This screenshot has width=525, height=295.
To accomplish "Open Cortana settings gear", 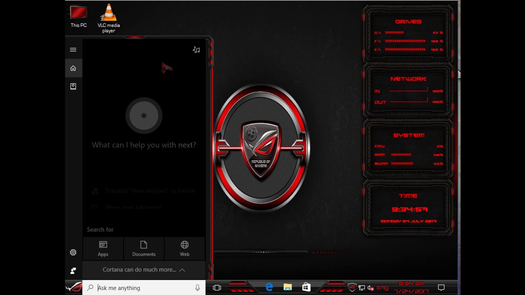I will point(73,252).
